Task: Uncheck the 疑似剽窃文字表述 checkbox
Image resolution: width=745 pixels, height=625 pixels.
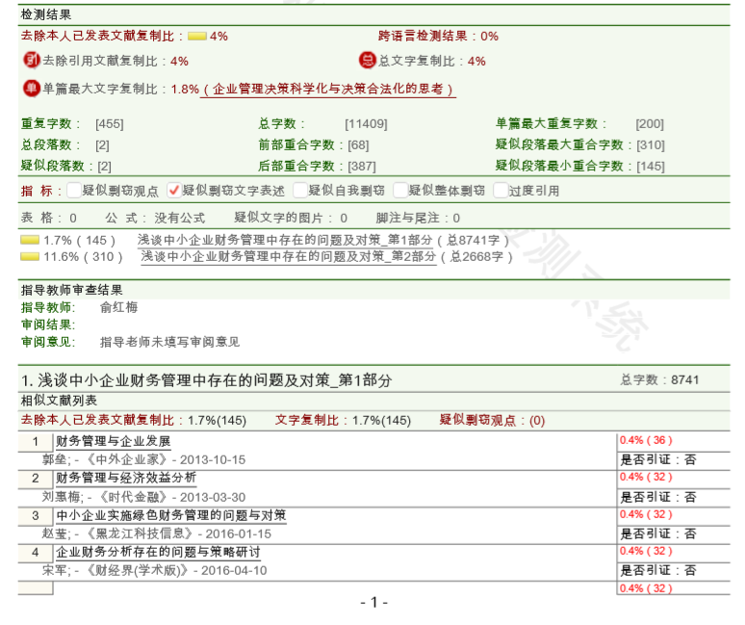Action: (x=174, y=190)
